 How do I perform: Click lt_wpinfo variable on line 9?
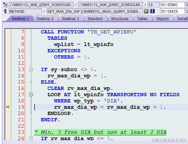[99, 45]
